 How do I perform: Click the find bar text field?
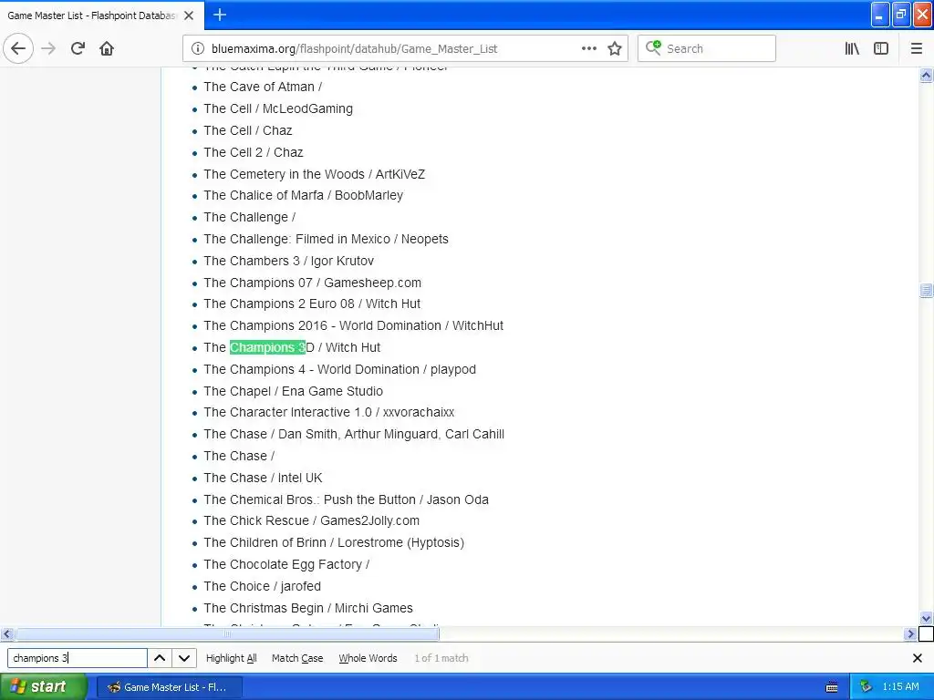pos(77,658)
